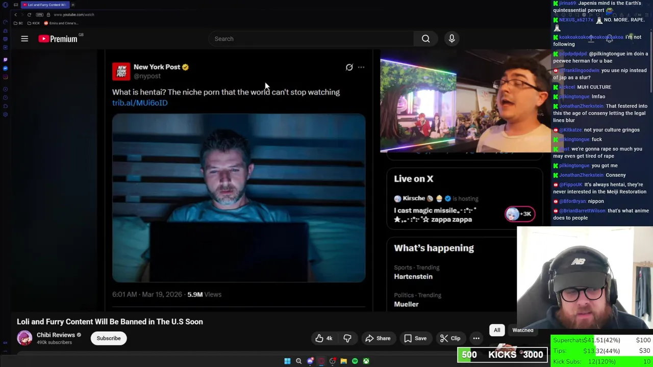Click the address bar lock icon
The image size is (653, 367).
[48, 15]
